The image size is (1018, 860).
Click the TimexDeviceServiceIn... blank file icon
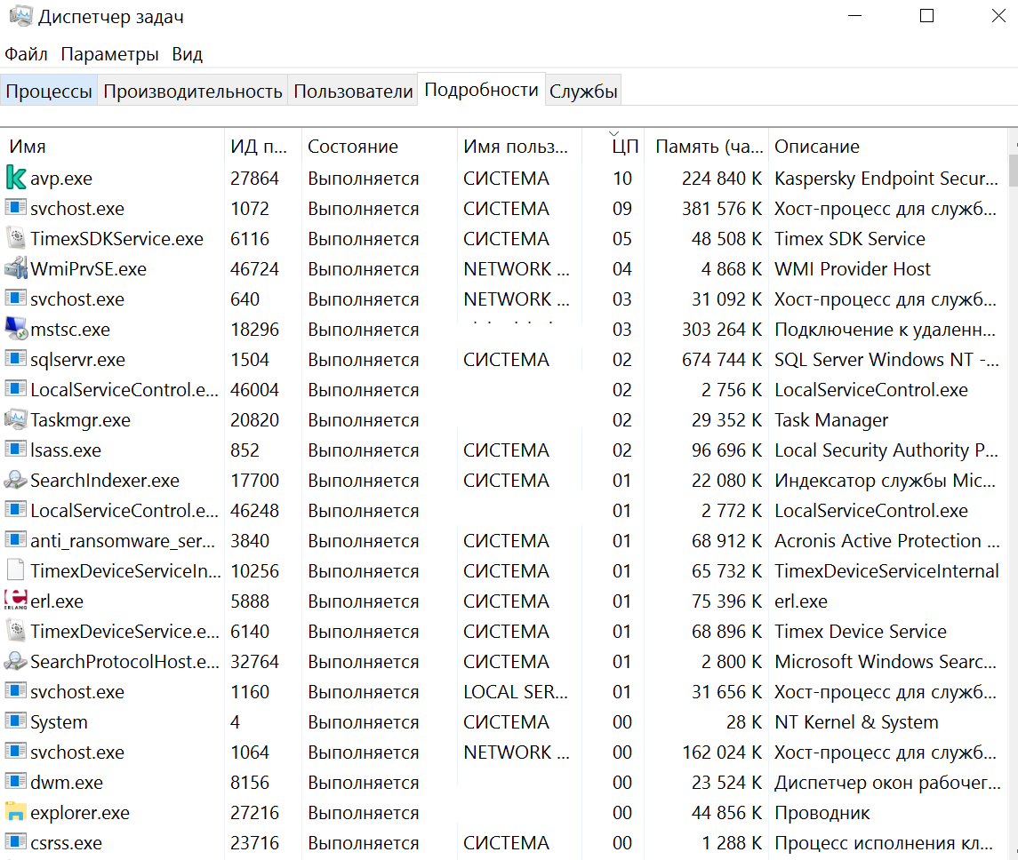tap(16, 570)
